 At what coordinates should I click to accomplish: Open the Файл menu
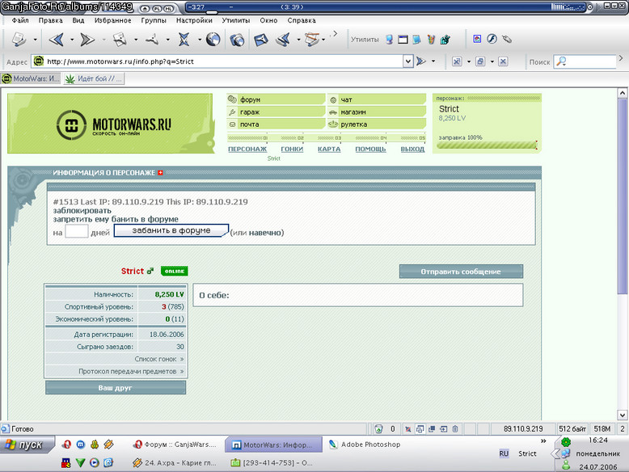click(20, 20)
